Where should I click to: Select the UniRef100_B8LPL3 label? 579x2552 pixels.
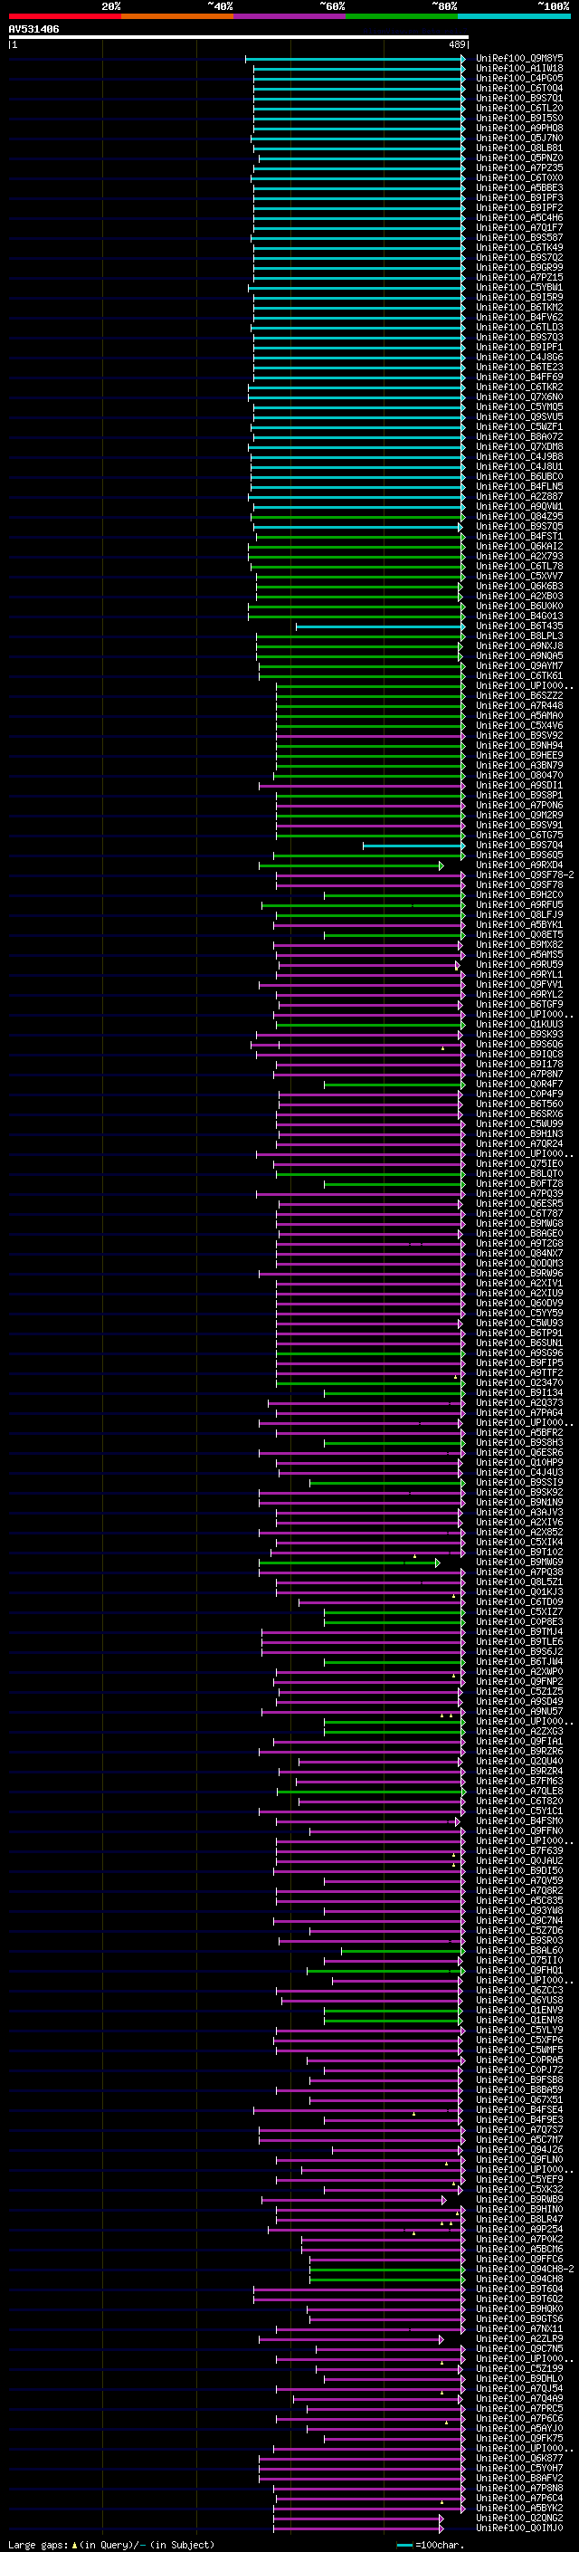(518, 636)
